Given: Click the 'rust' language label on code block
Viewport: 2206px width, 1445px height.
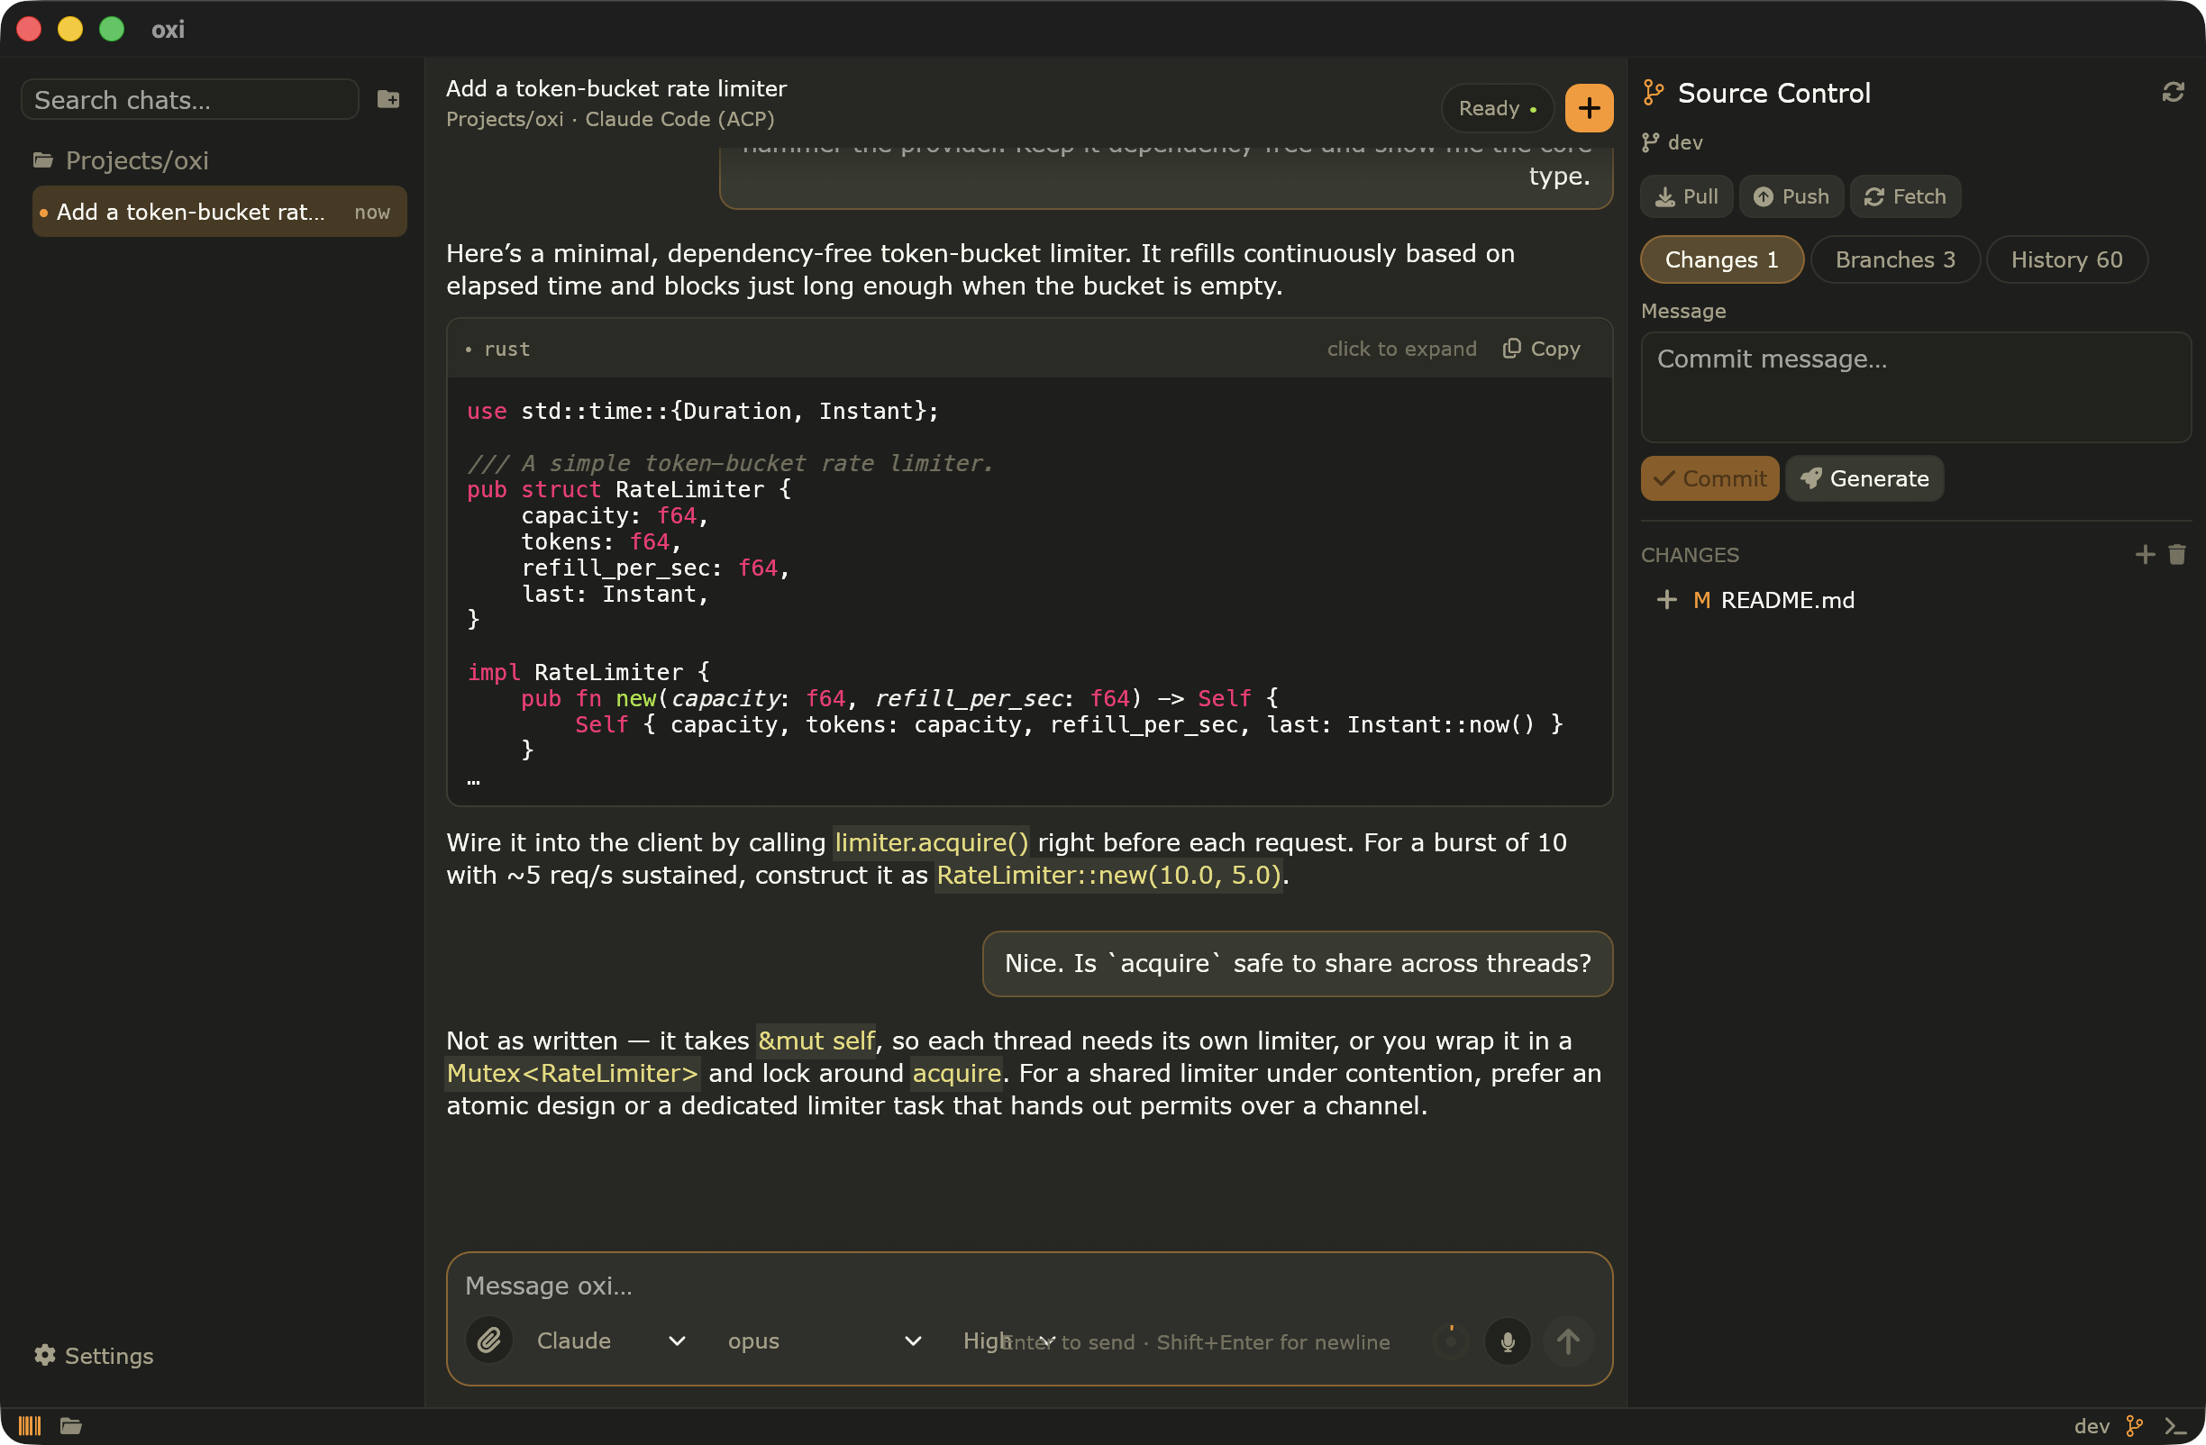Looking at the screenshot, I should point(506,349).
